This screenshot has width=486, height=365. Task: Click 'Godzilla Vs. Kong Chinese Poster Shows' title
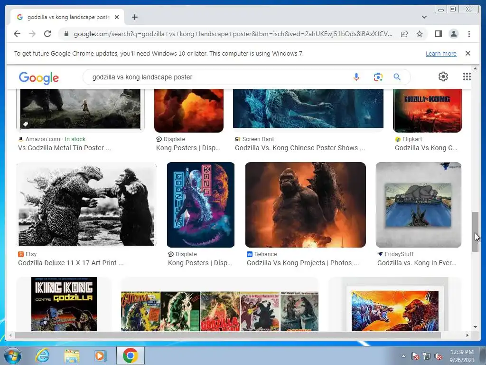300,148
